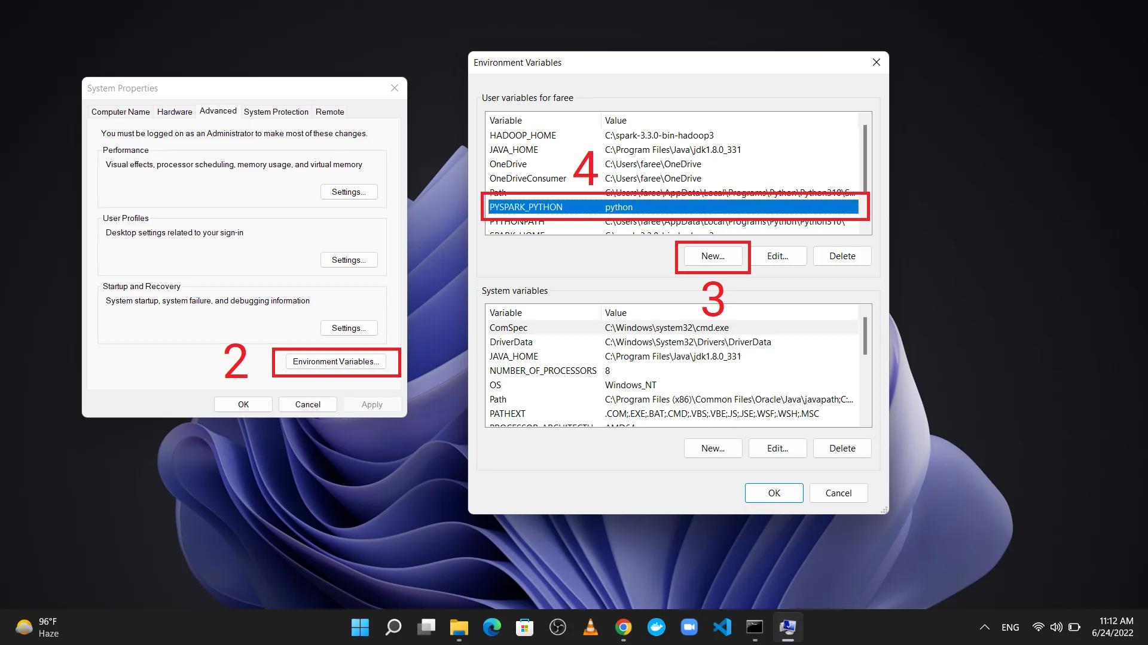Open VLC media player icon
The height and width of the screenshot is (645, 1148).
click(x=590, y=627)
